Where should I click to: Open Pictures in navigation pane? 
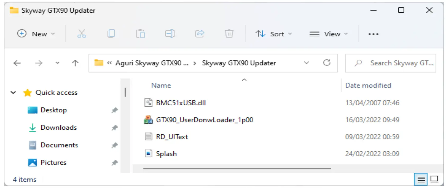pos(53,162)
